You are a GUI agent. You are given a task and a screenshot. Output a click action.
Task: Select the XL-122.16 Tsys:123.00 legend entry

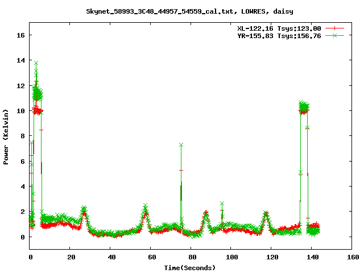291,28
